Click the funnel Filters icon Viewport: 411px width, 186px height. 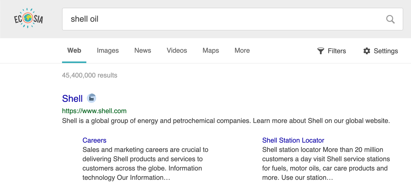coord(321,51)
